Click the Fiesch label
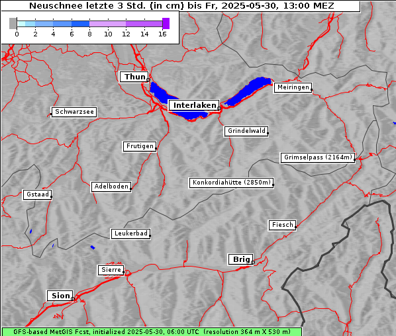This screenshot has height=336, width=396. click(x=282, y=225)
